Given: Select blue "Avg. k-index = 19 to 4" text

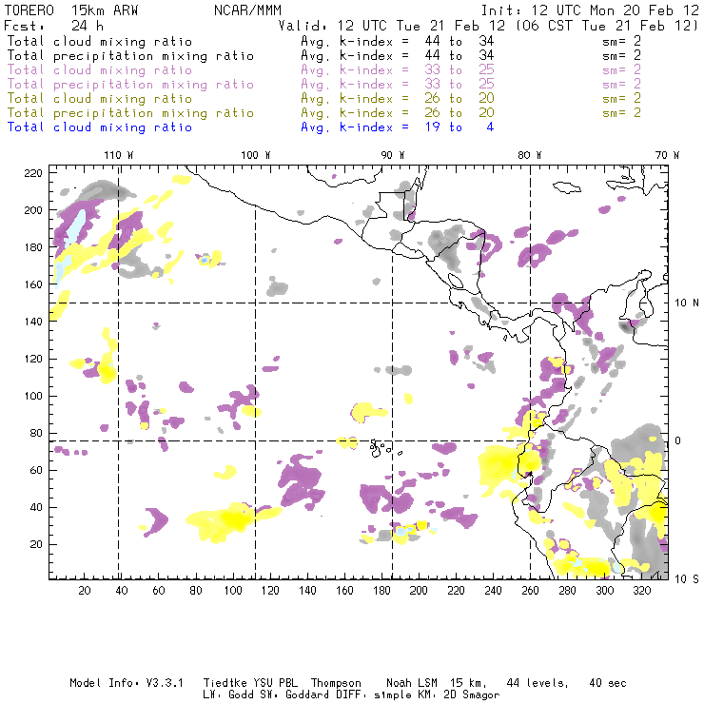Looking at the screenshot, I should [x=398, y=127].
